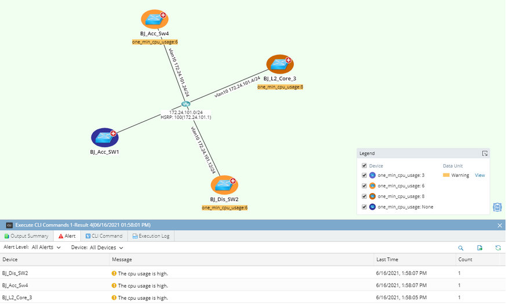This screenshot has width=506, height=305.
Task: Open the Execution Log tab
Action: pos(151,236)
